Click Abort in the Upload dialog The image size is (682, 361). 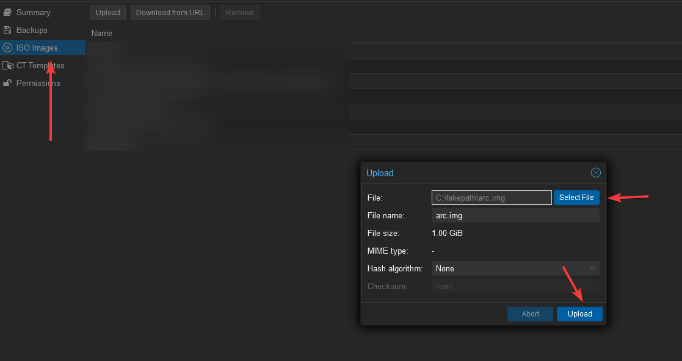click(x=530, y=314)
